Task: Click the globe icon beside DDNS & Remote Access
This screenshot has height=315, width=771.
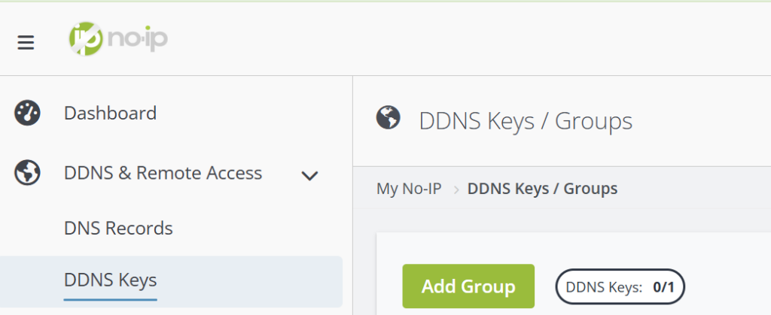Action: click(x=27, y=173)
